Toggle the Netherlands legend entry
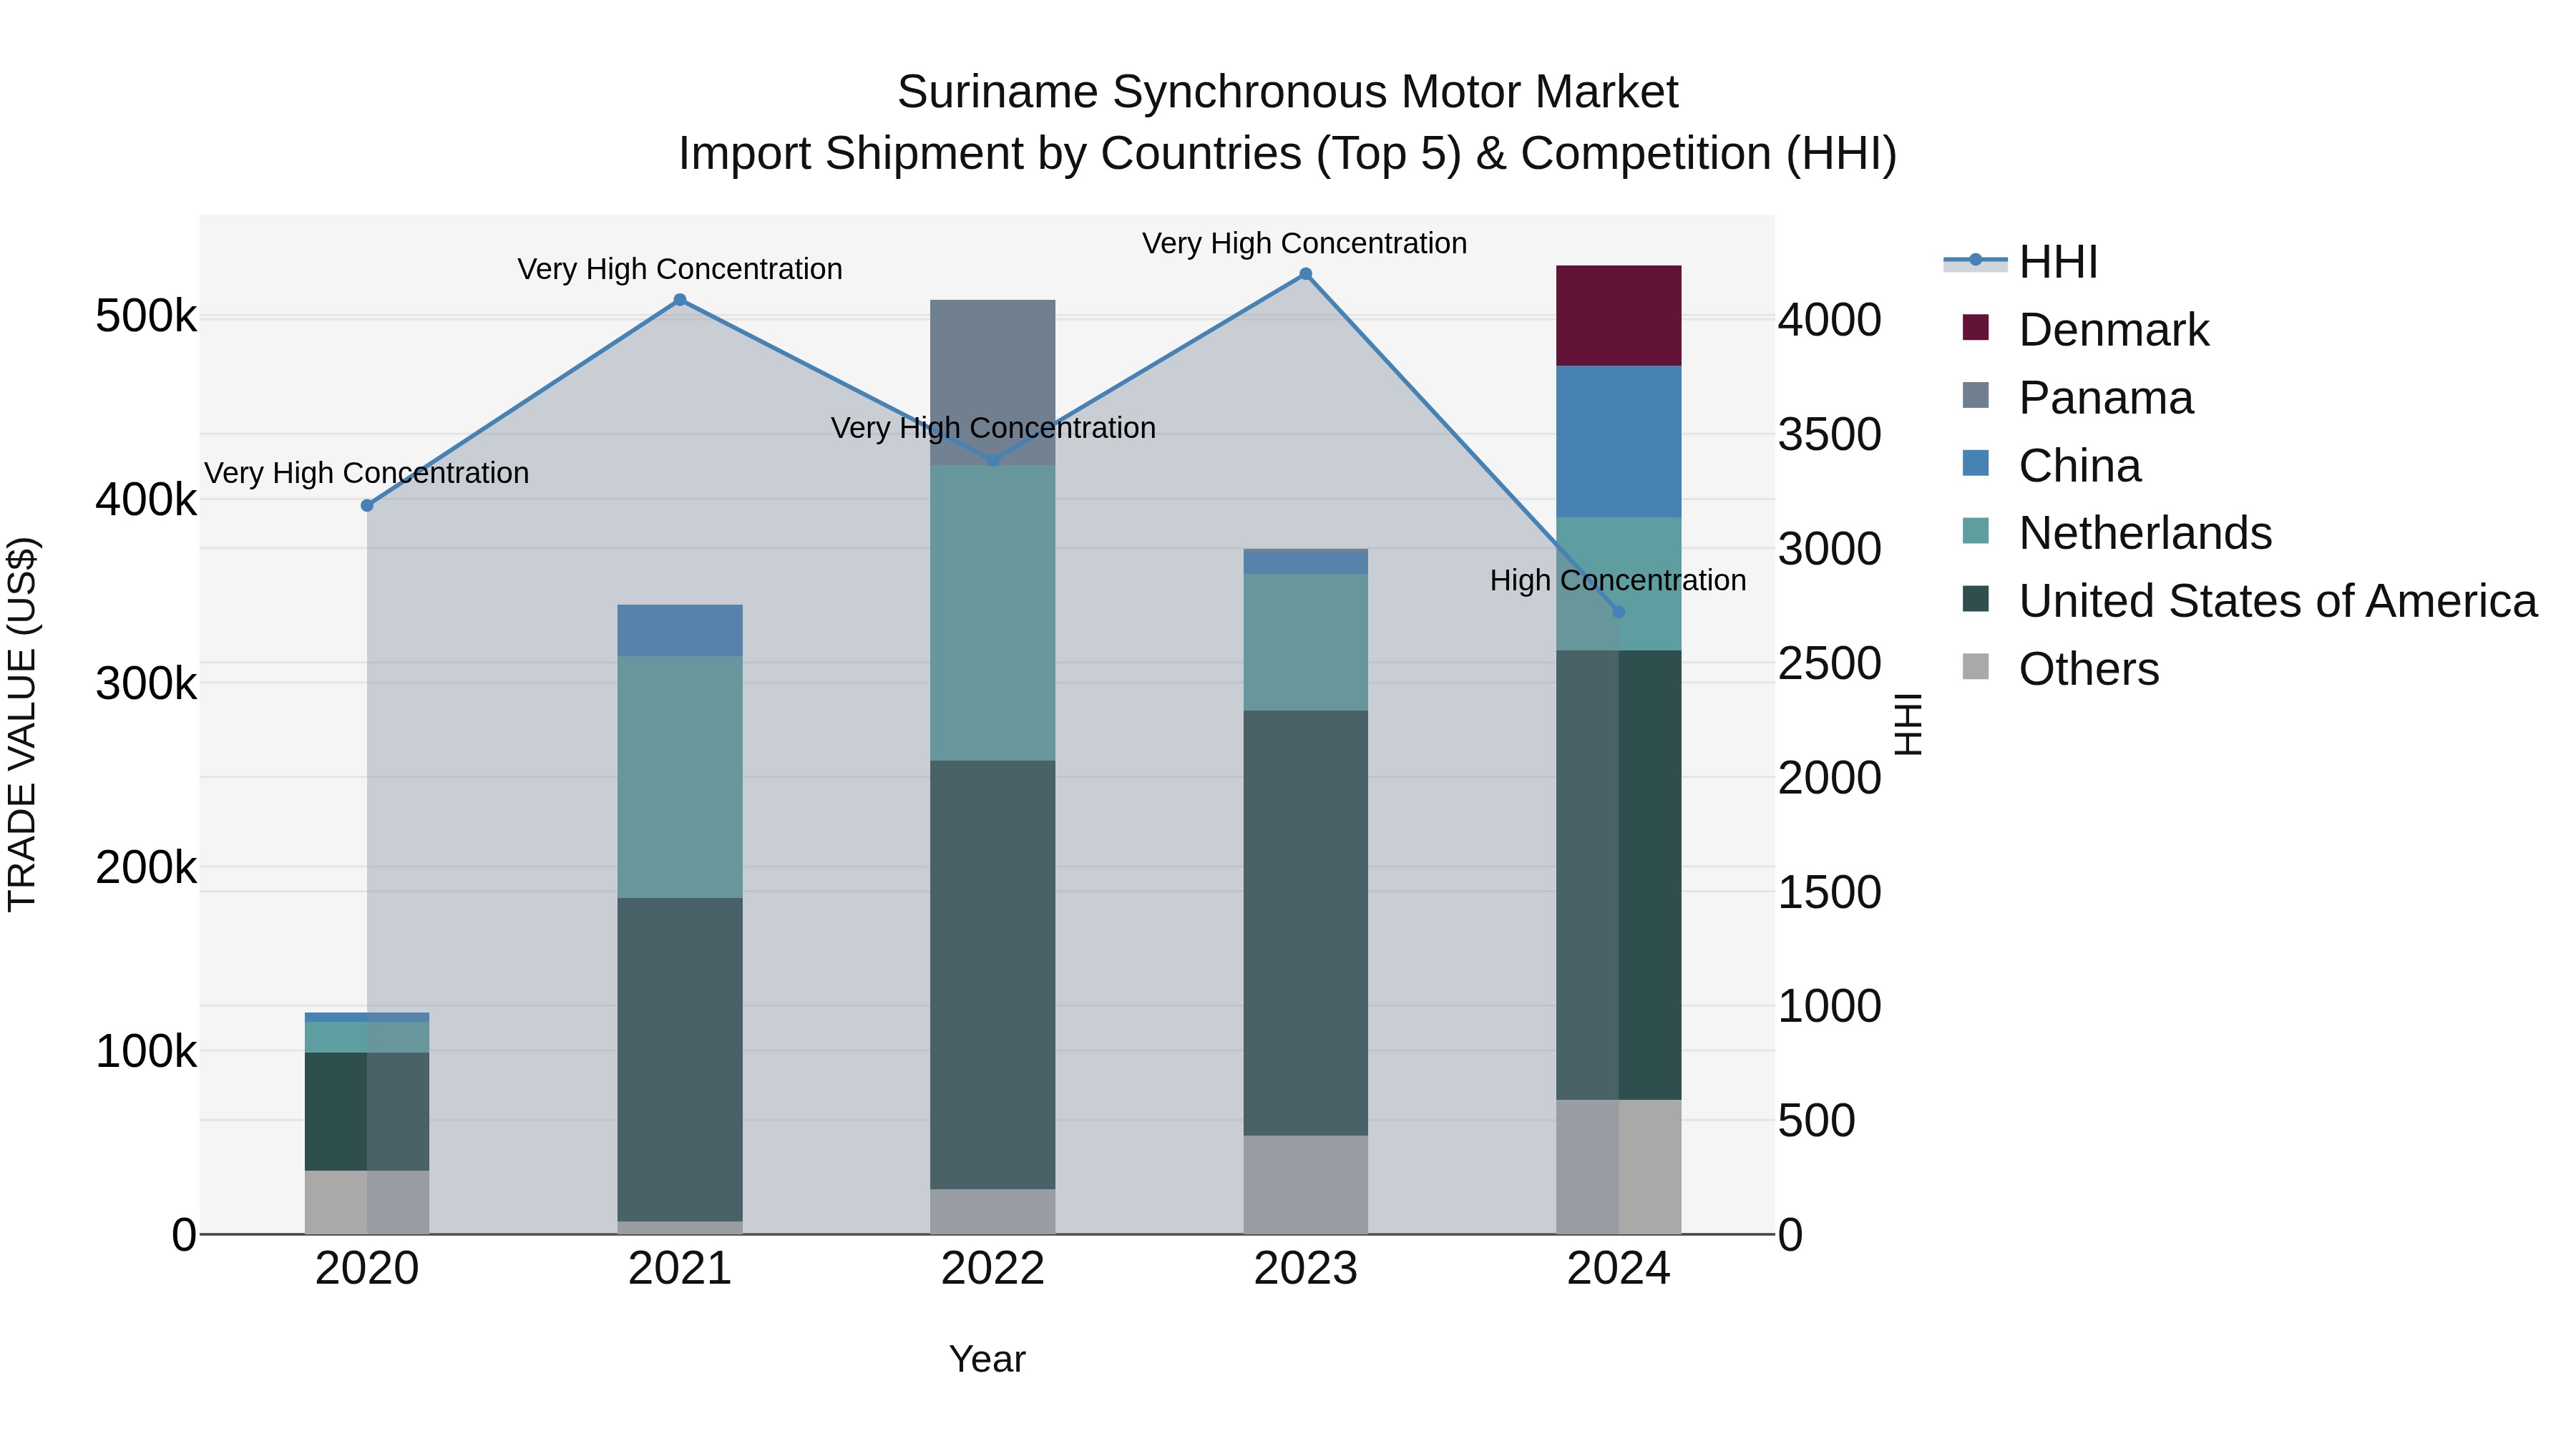 pos(2116,533)
